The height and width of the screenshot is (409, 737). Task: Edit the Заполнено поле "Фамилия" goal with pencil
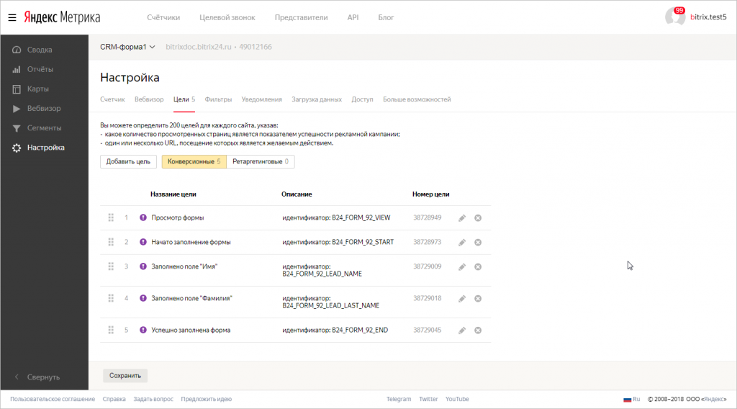pos(462,299)
